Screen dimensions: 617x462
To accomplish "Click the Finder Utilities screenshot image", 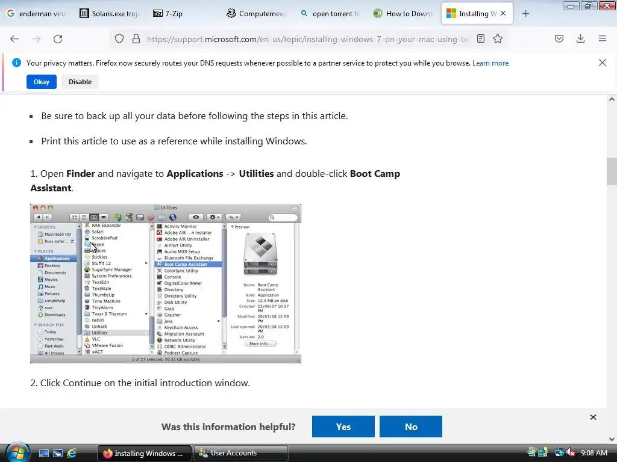I will tap(166, 284).
